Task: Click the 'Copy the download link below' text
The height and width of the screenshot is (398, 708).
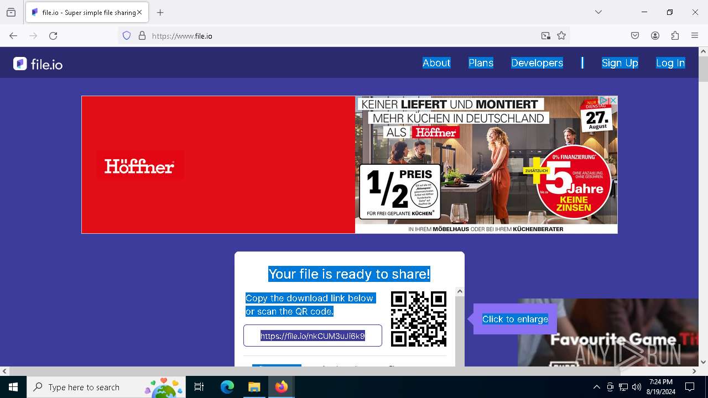Action: click(x=309, y=298)
